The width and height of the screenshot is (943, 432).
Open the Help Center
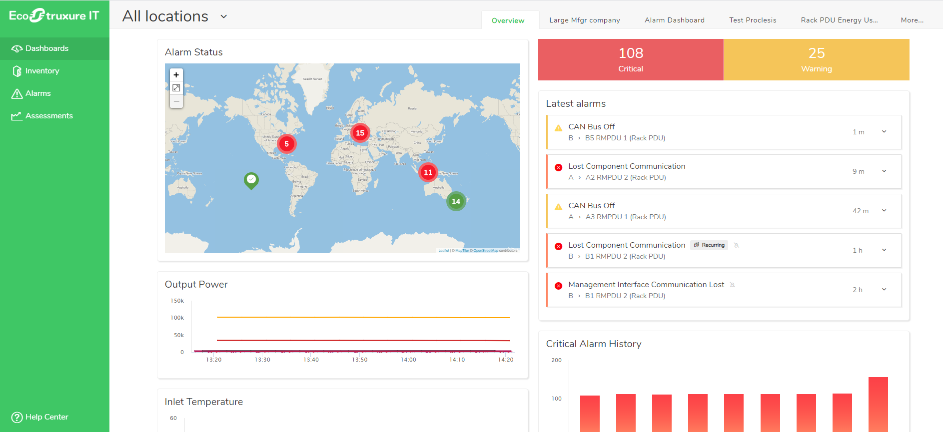tap(40, 417)
